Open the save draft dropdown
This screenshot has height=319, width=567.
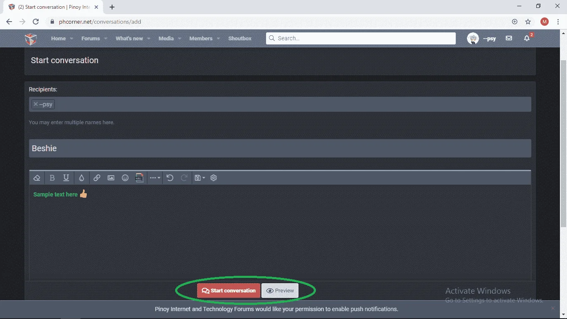pos(200,178)
